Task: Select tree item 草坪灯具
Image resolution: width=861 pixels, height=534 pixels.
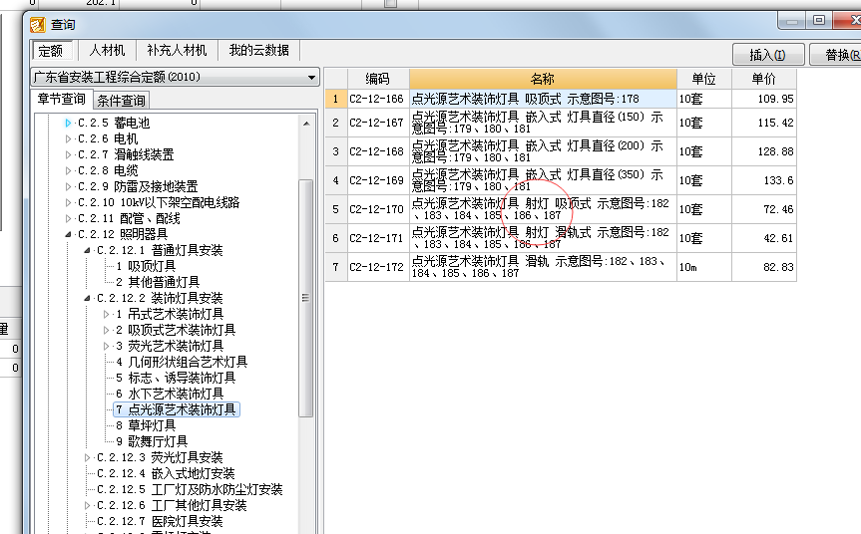Action: tap(146, 425)
